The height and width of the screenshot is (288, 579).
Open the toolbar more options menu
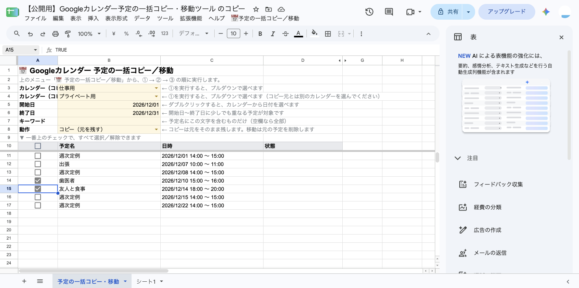pos(361,34)
